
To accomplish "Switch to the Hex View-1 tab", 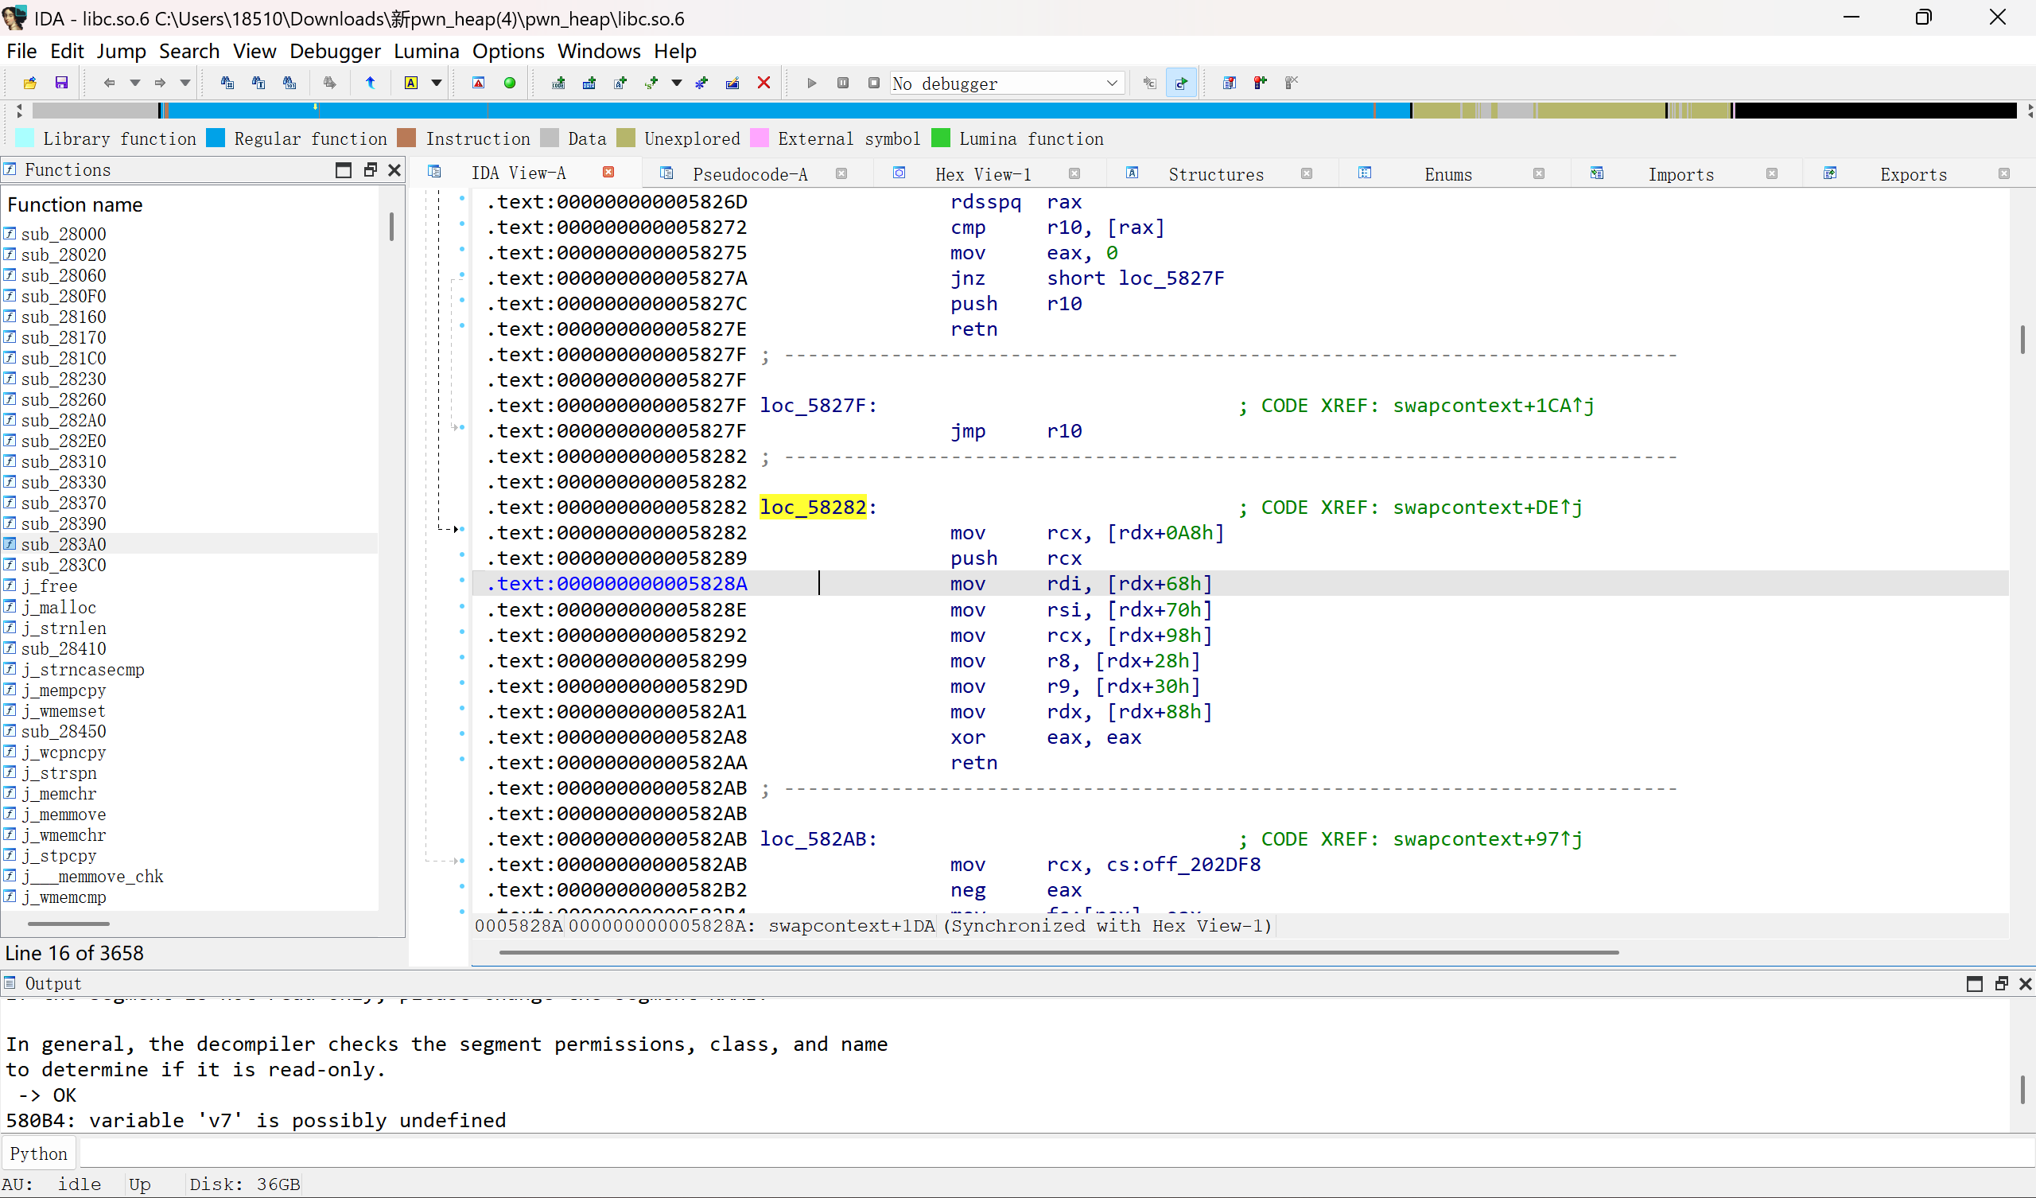I will coord(983,173).
